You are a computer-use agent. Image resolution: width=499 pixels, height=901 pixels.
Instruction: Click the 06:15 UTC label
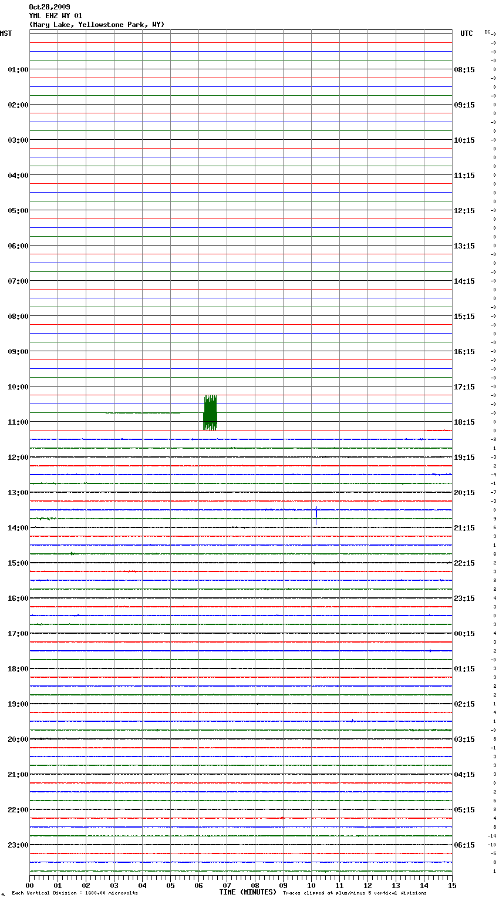pos(464,845)
